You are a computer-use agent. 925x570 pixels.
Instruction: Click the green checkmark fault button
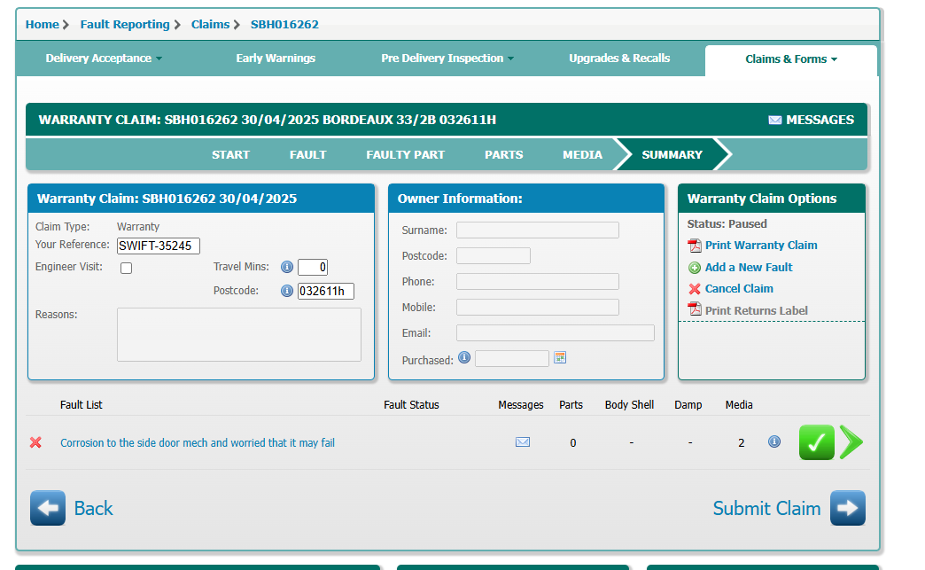click(816, 442)
